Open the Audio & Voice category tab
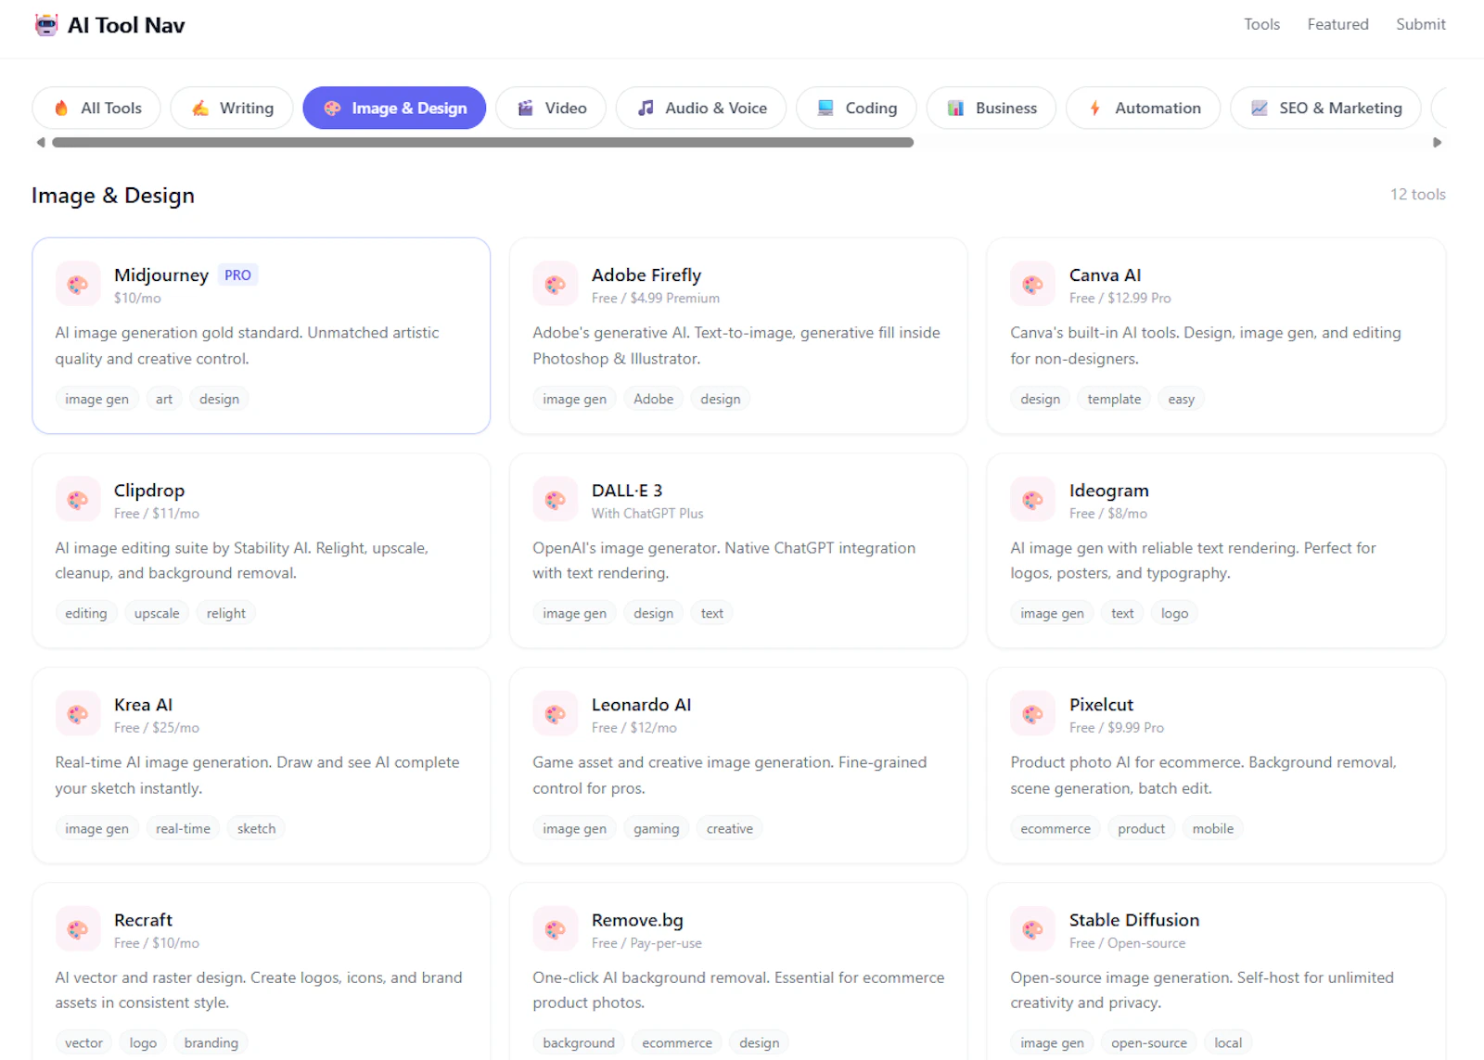Screen dimensions: 1484x1060 coord(701,108)
